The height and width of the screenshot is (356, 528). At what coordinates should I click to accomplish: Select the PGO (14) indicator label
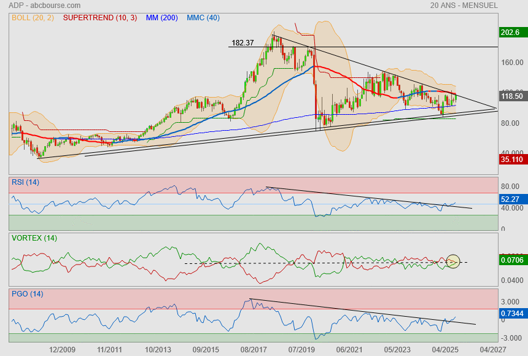click(28, 294)
